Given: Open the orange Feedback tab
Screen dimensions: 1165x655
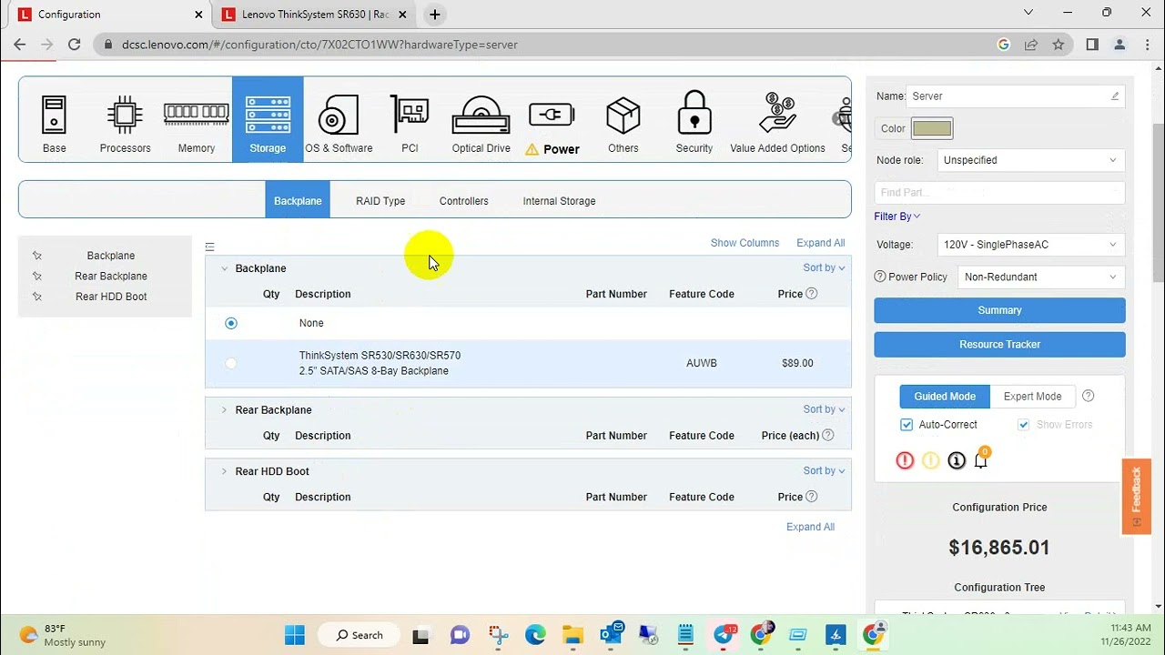Looking at the screenshot, I should pos(1136,496).
